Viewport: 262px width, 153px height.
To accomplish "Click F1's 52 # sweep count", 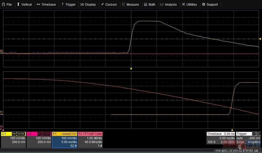I will 73,146.
